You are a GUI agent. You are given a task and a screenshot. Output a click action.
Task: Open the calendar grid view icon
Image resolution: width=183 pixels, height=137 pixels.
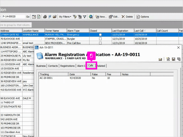pos(34,17)
